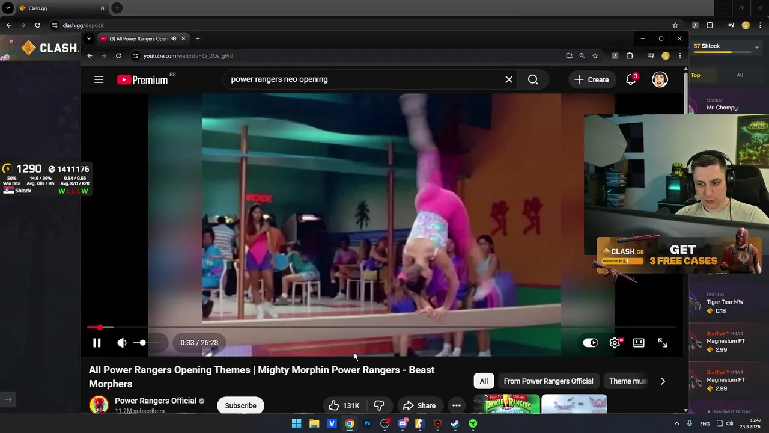Clear the YouTube search box text
Screen dimensions: 769x433
tap(509, 79)
